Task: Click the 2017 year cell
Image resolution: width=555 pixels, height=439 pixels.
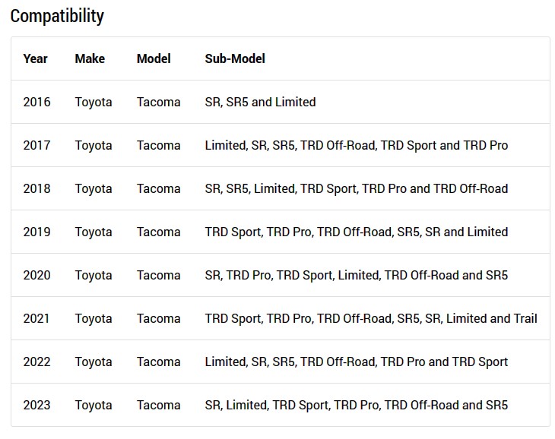Action: [x=36, y=145]
